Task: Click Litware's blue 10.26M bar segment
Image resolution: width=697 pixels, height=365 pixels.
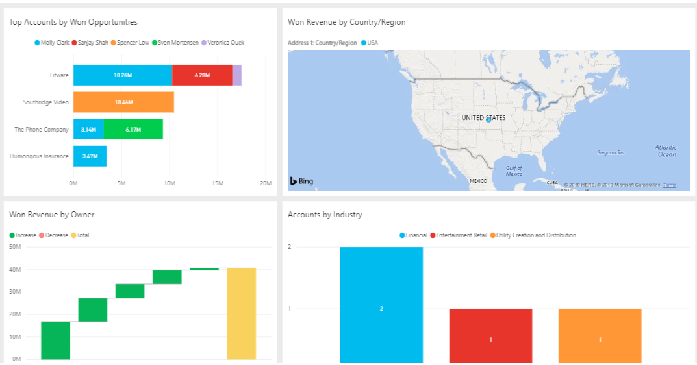Action: pyautogui.click(x=122, y=75)
